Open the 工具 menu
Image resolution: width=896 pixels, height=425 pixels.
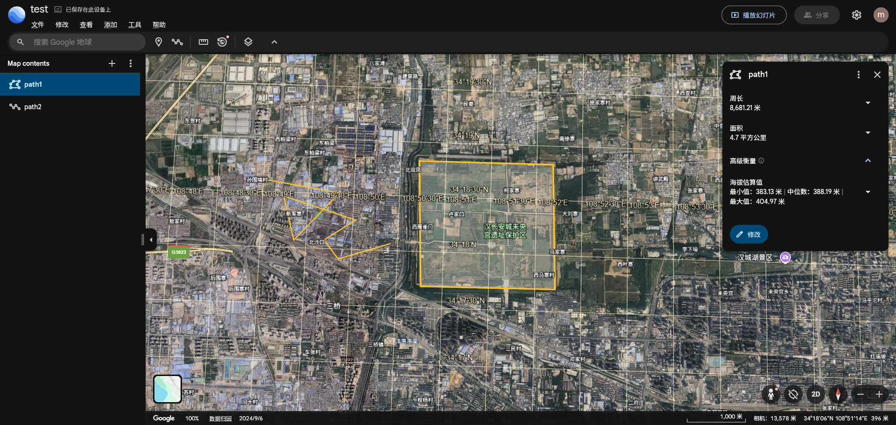134,25
